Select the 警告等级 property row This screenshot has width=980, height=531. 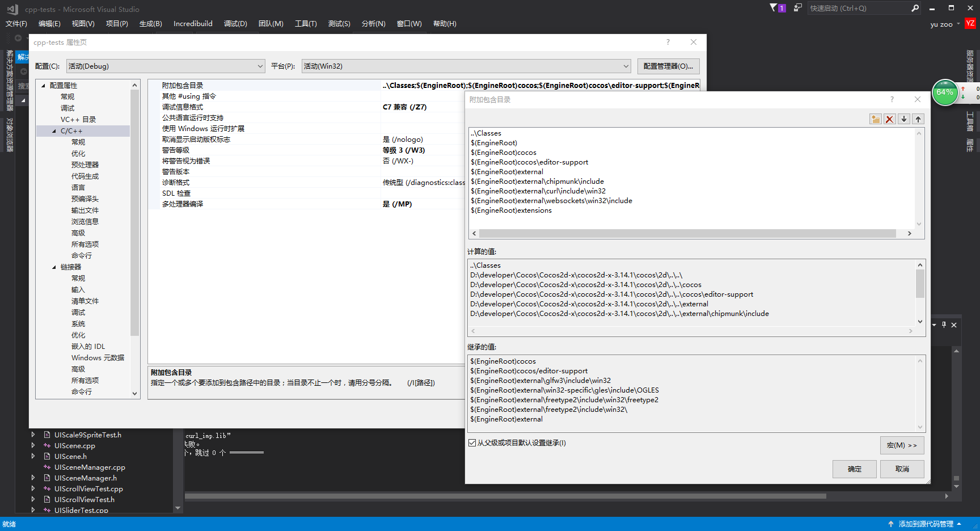[x=306, y=150]
